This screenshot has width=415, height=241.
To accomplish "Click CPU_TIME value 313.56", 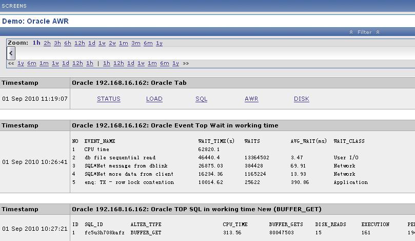I will point(232,232).
